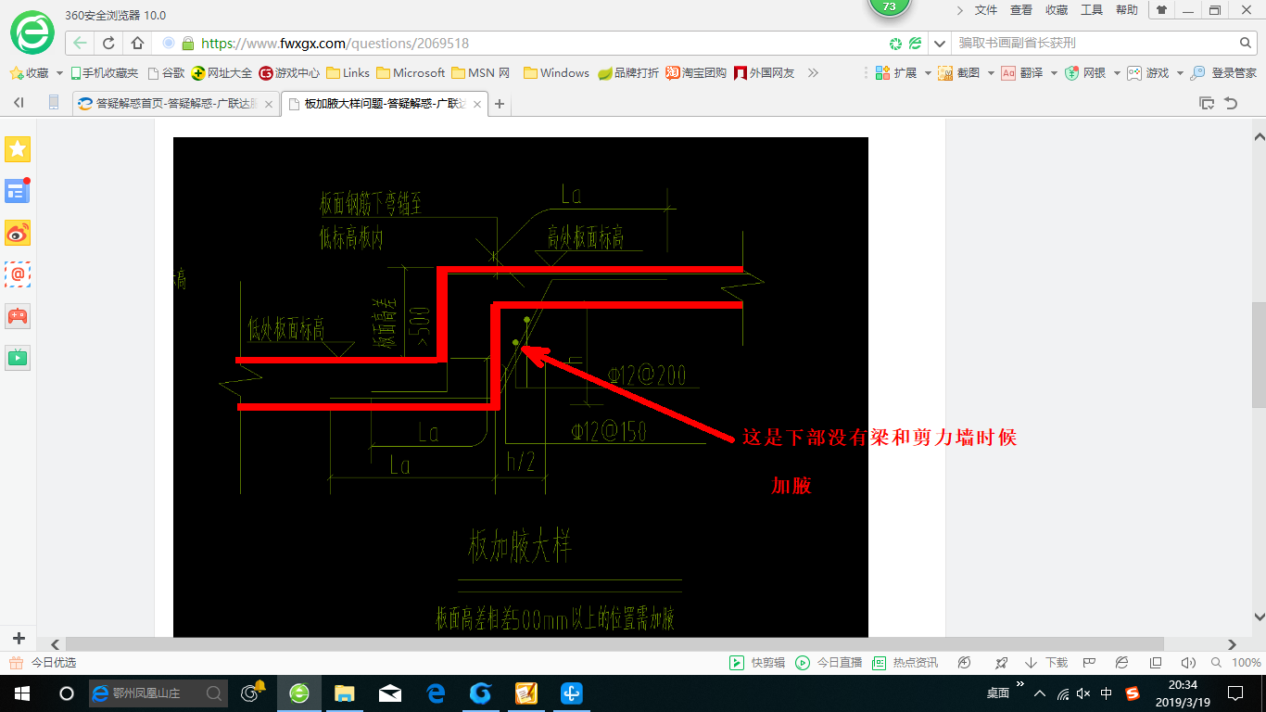Expand the 扩展 dropdown arrow
Screen dimensions: 1266x712
[x=927, y=72]
